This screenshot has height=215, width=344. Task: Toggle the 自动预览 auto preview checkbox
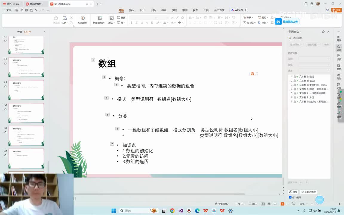pos(290,197)
